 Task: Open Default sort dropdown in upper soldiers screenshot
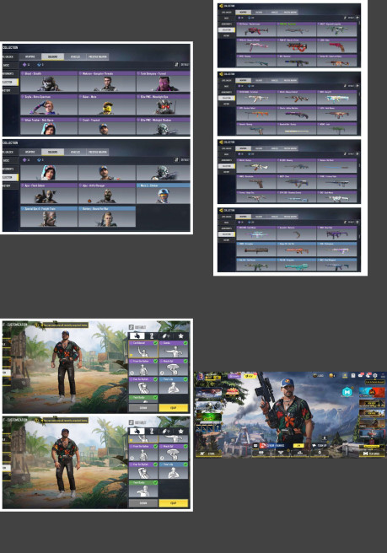click(182, 65)
